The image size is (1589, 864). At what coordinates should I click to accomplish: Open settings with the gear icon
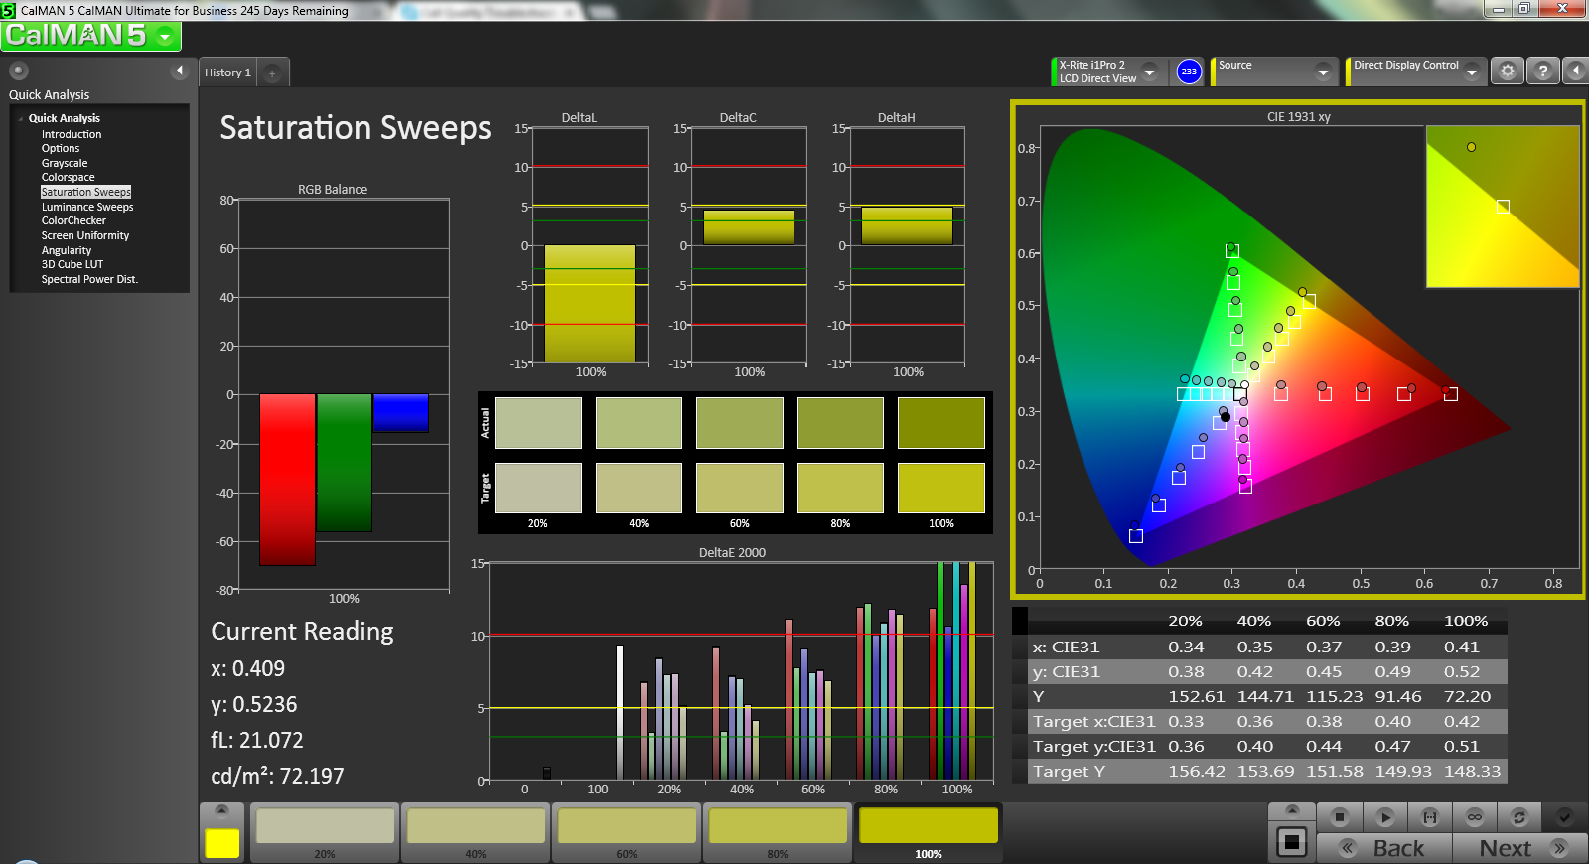[x=1508, y=72]
